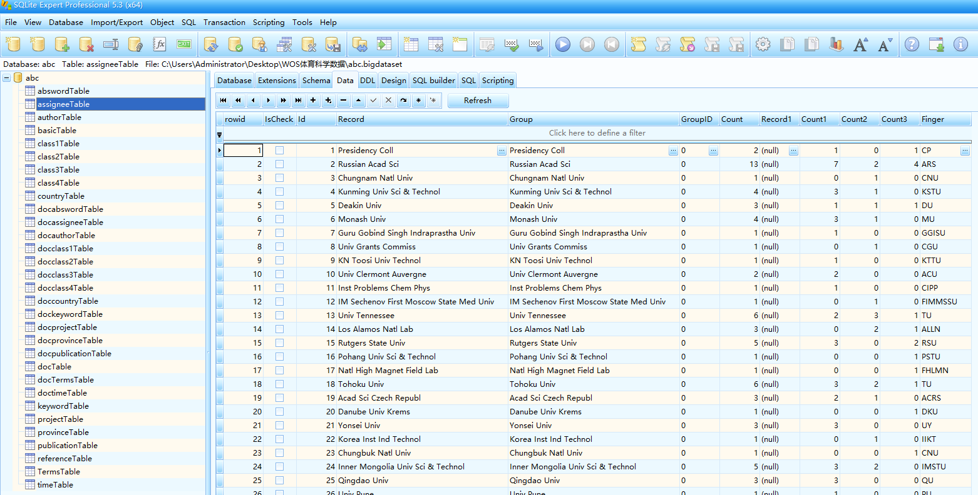This screenshot has height=495, width=978.
Task: Decrease font size with A down icon
Action: pyautogui.click(x=885, y=44)
